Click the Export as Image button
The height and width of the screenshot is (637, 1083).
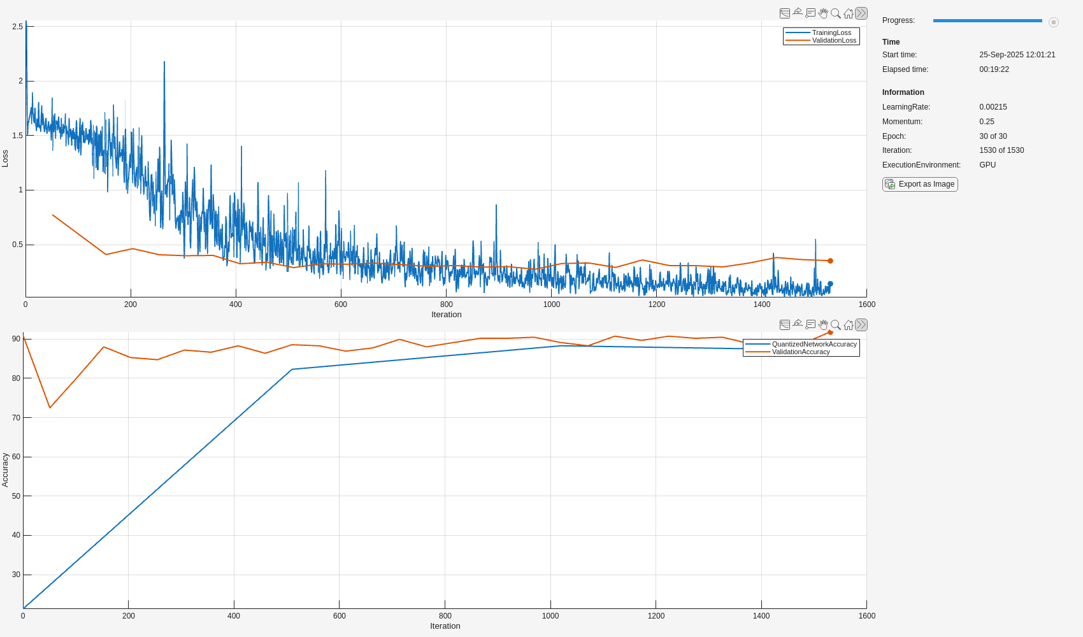pos(920,184)
